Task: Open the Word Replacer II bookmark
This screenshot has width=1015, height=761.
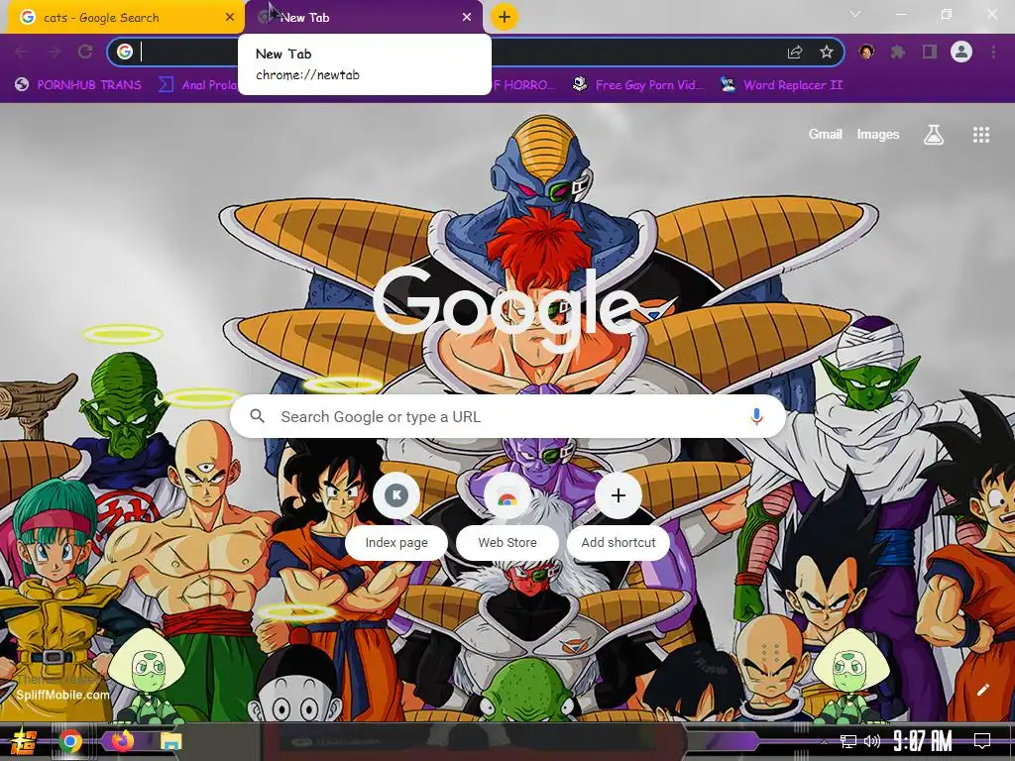Action: point(781,85)
